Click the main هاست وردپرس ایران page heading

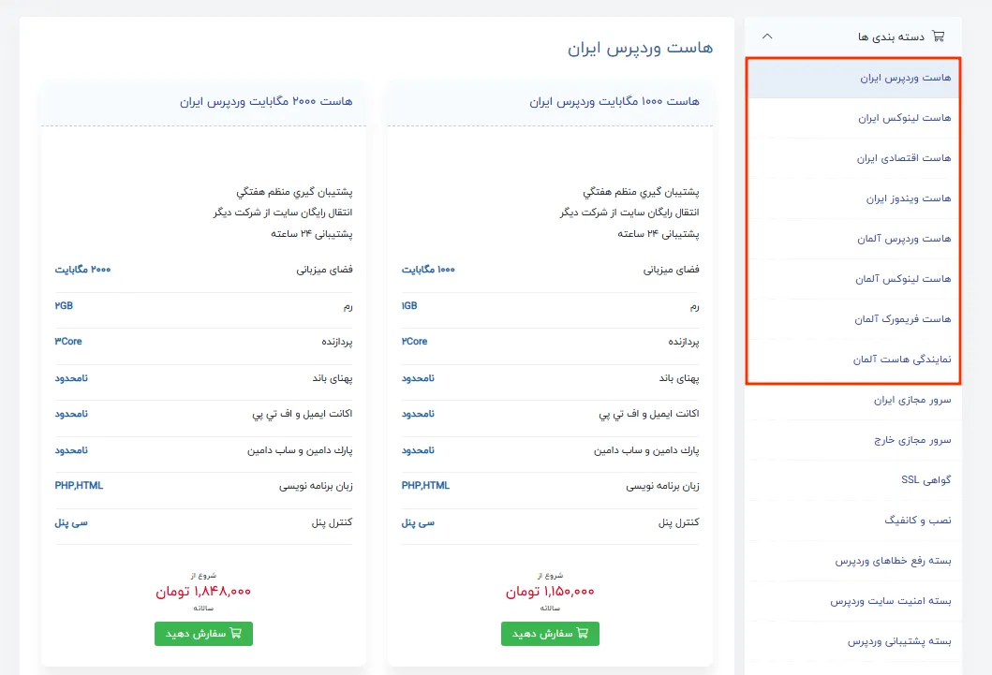click(x=640, y=48)
